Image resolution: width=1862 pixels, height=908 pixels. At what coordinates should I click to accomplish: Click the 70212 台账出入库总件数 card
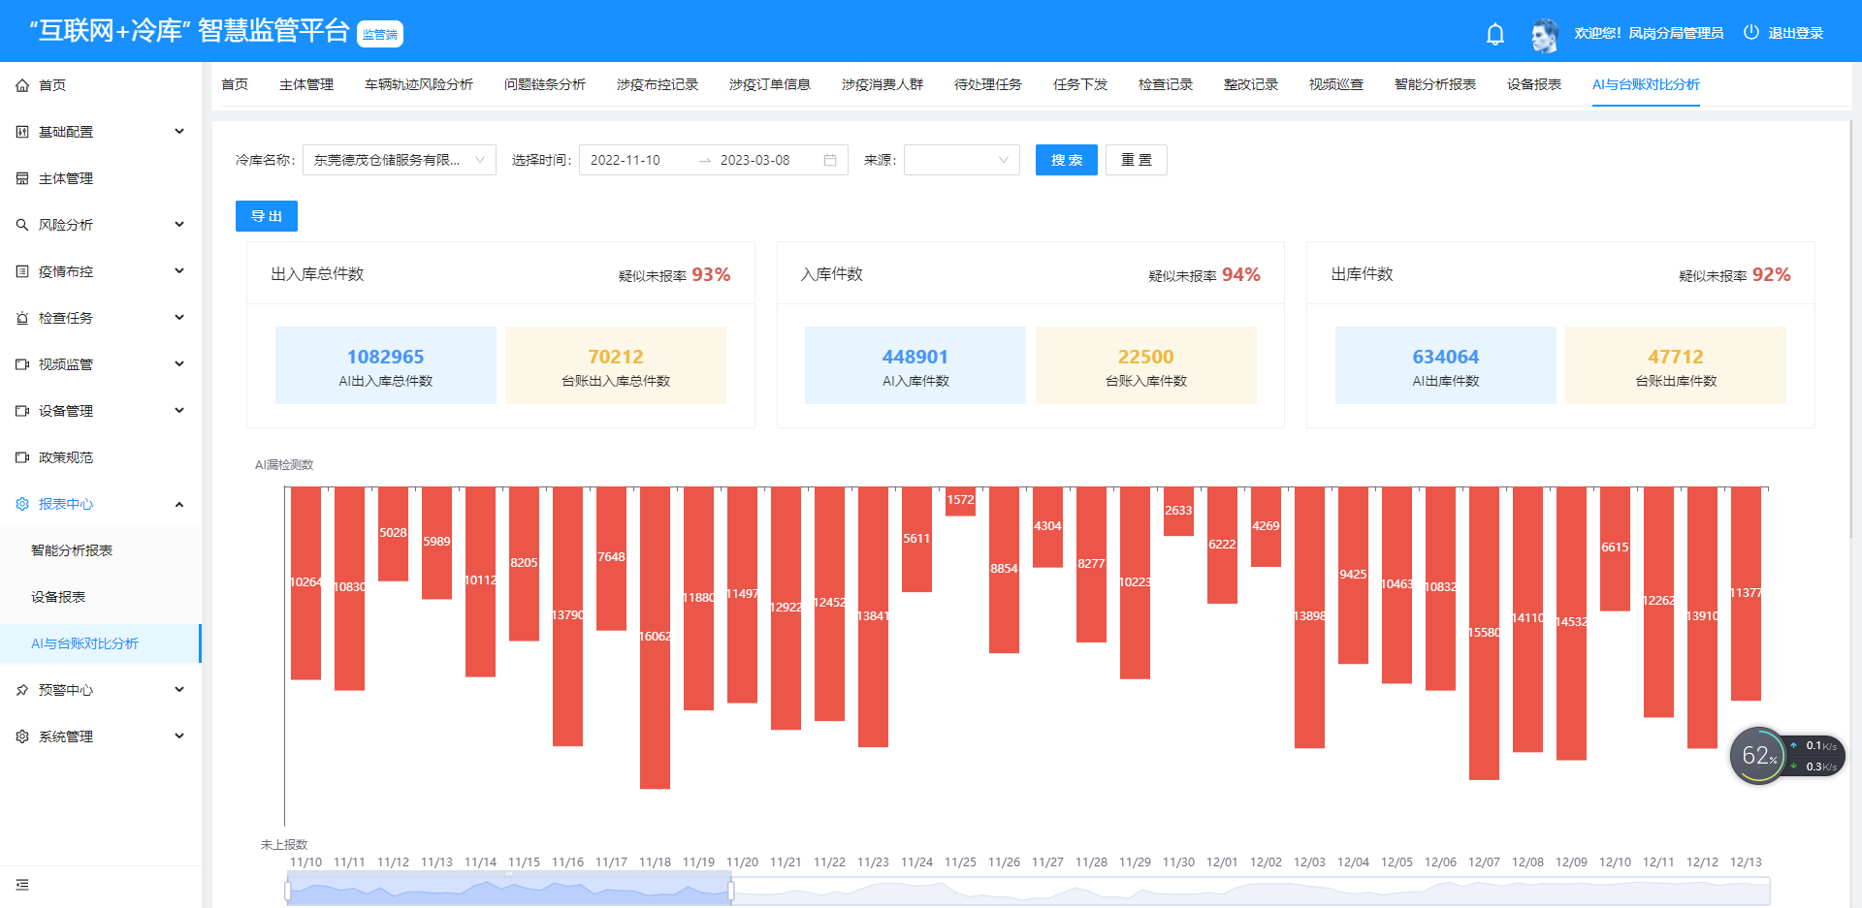616,365
